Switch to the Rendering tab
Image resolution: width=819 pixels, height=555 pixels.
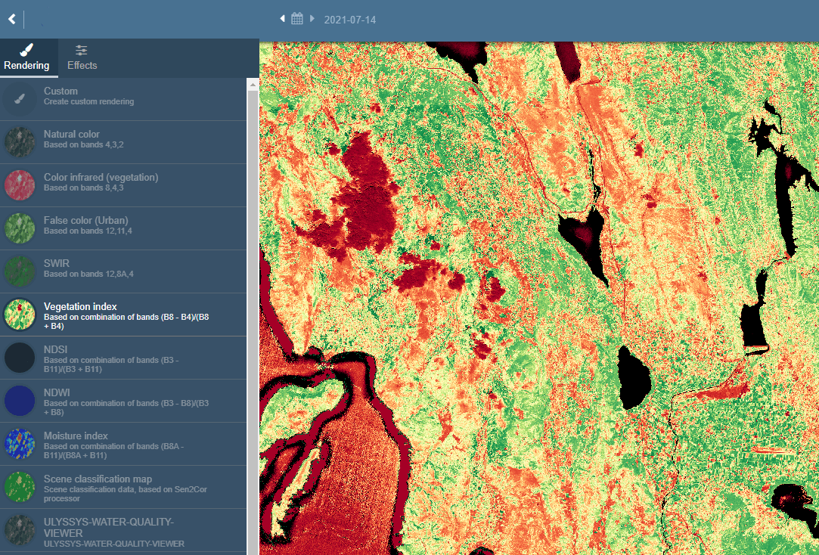coord(26,58)
